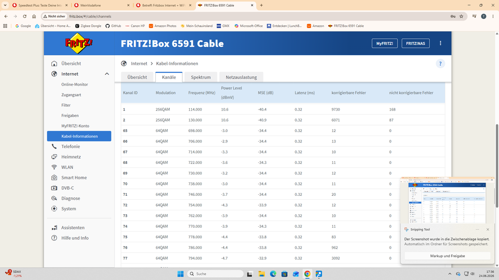Viewport: 499px width, 280px height.
Task: Bookmark this page with star icon
Action: click(x=461, y=16)
